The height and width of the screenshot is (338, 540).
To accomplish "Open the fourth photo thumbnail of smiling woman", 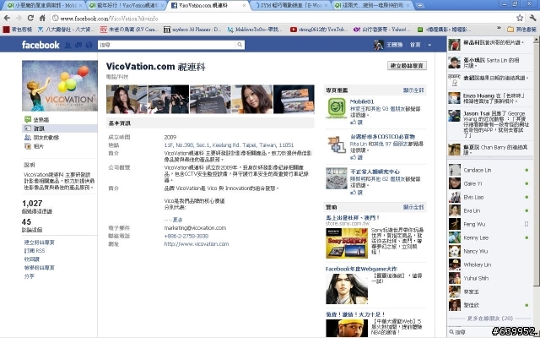I will pyautogui.click(x=252, y=100).
